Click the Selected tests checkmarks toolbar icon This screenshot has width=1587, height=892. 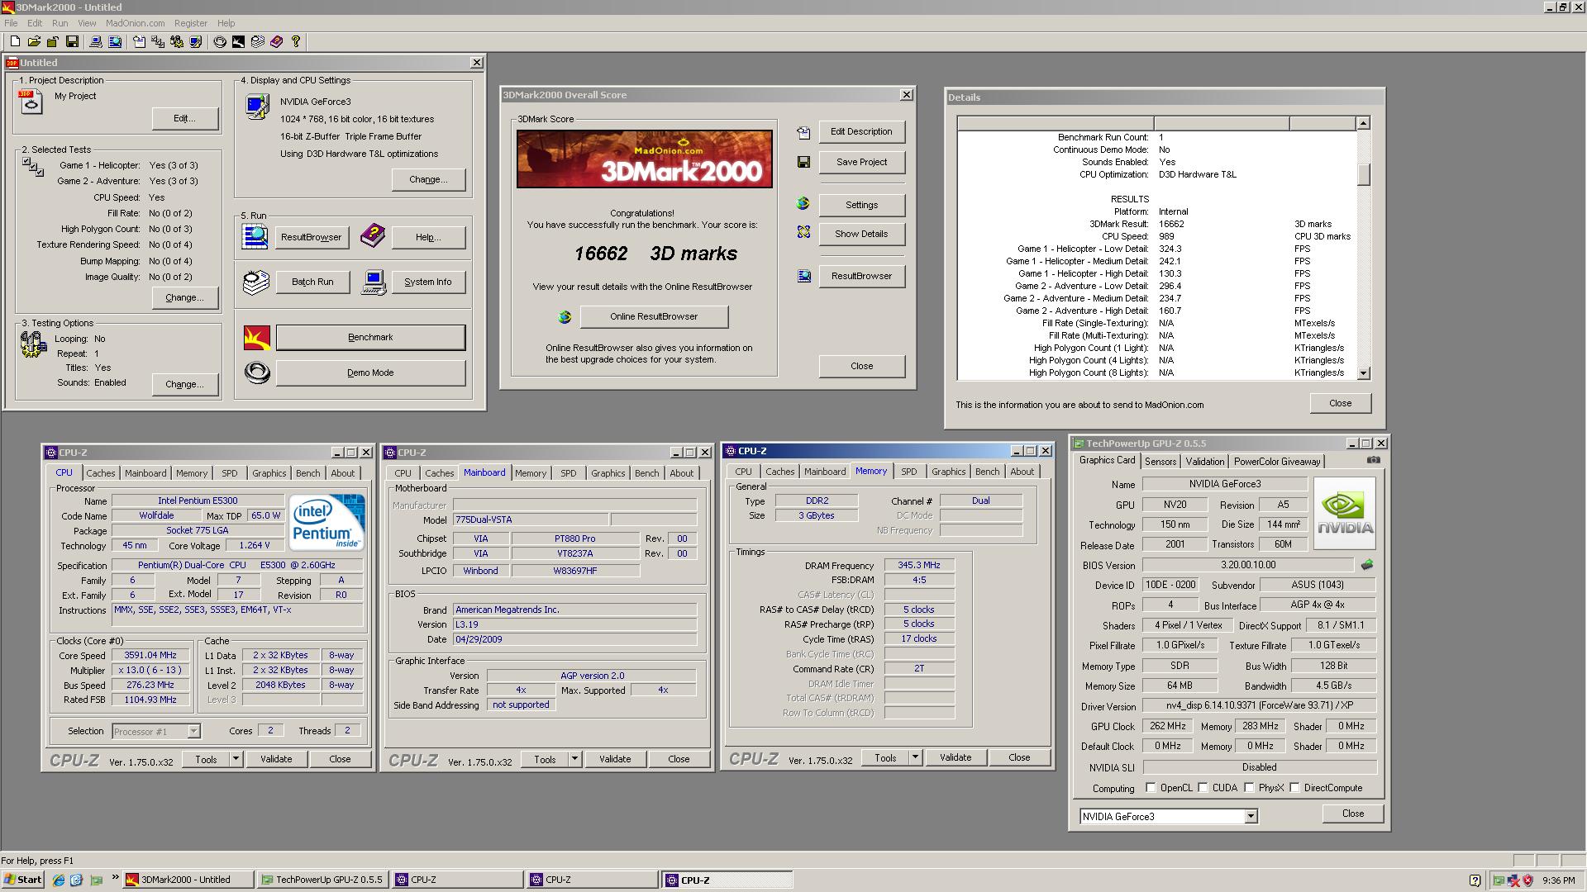click(158, 41)
